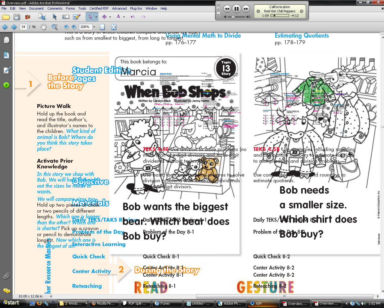Skip to next track in iTunes mini player
384x308 pixels.
[246, 9]
